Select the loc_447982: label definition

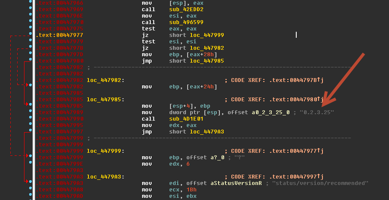[106, 80]
